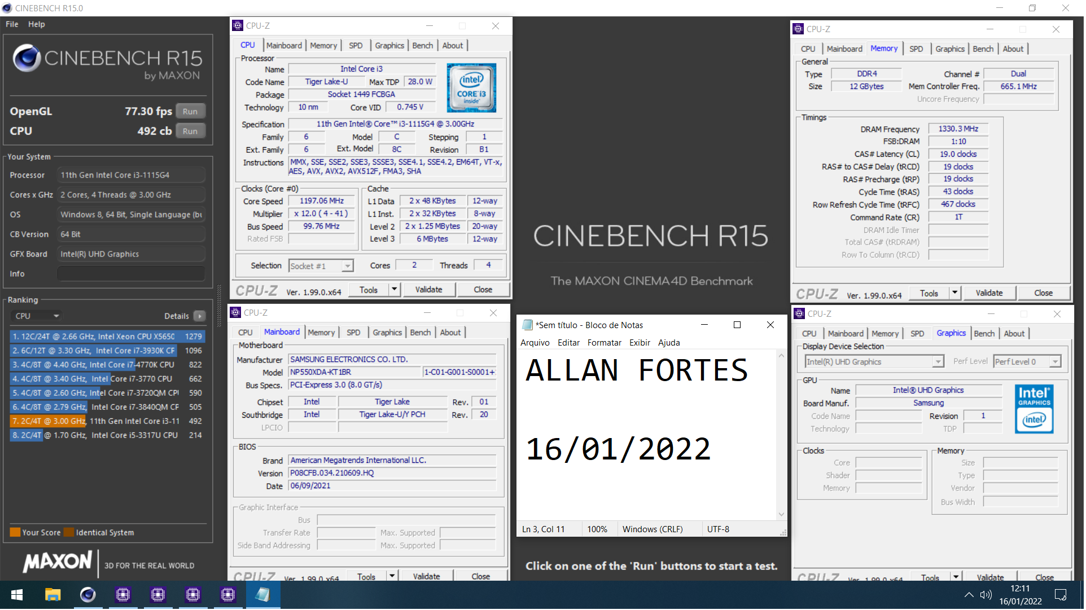The height and width of the screenshot is (610, 1086).
Task: Open the Perf Level 0 dropdown
Action: [x=1028, y=362]
